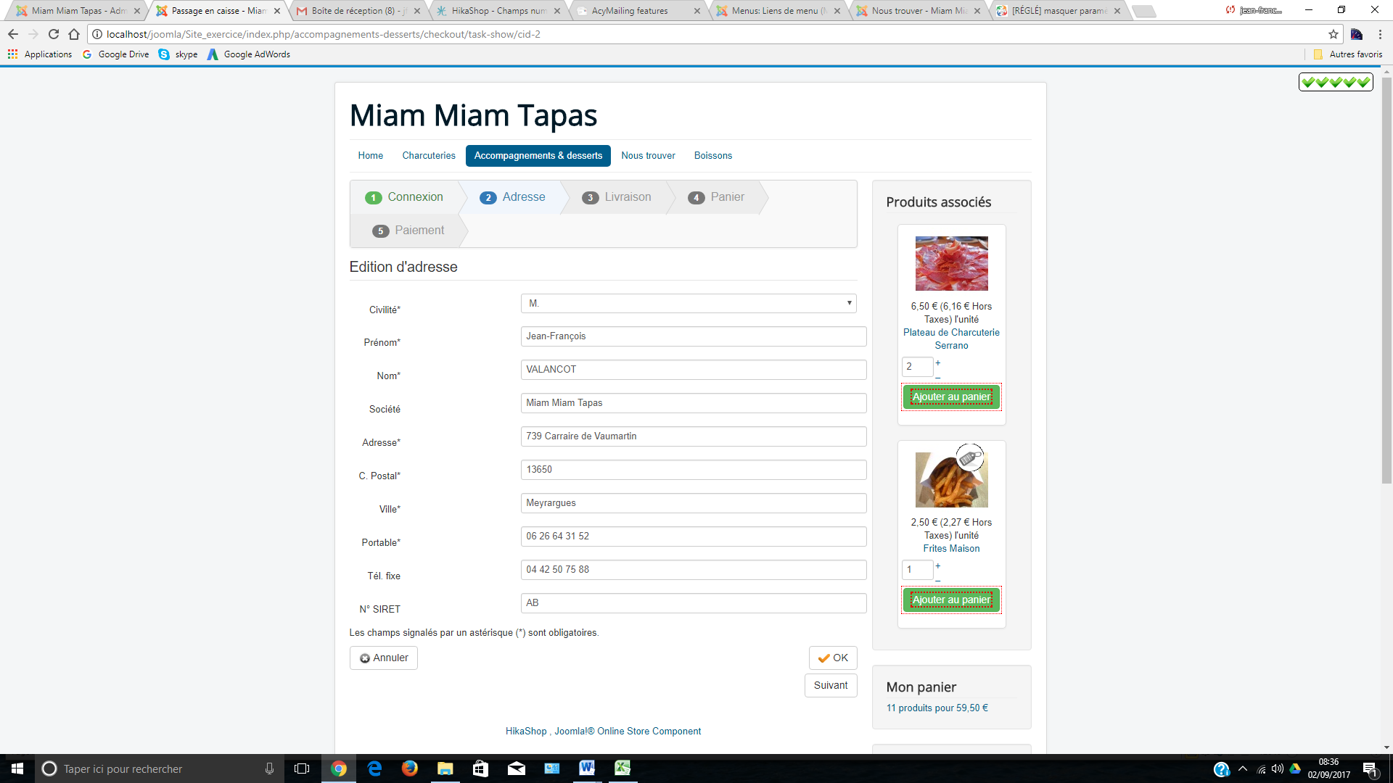Open Excel from the taskbar
This screenshot has width=1393, height=783.
click(622, 768)
